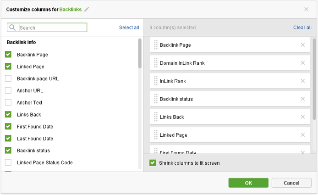Click the green Backlinks title text
The width and height of the screenshot is (318, 195).
coord(71,9)
